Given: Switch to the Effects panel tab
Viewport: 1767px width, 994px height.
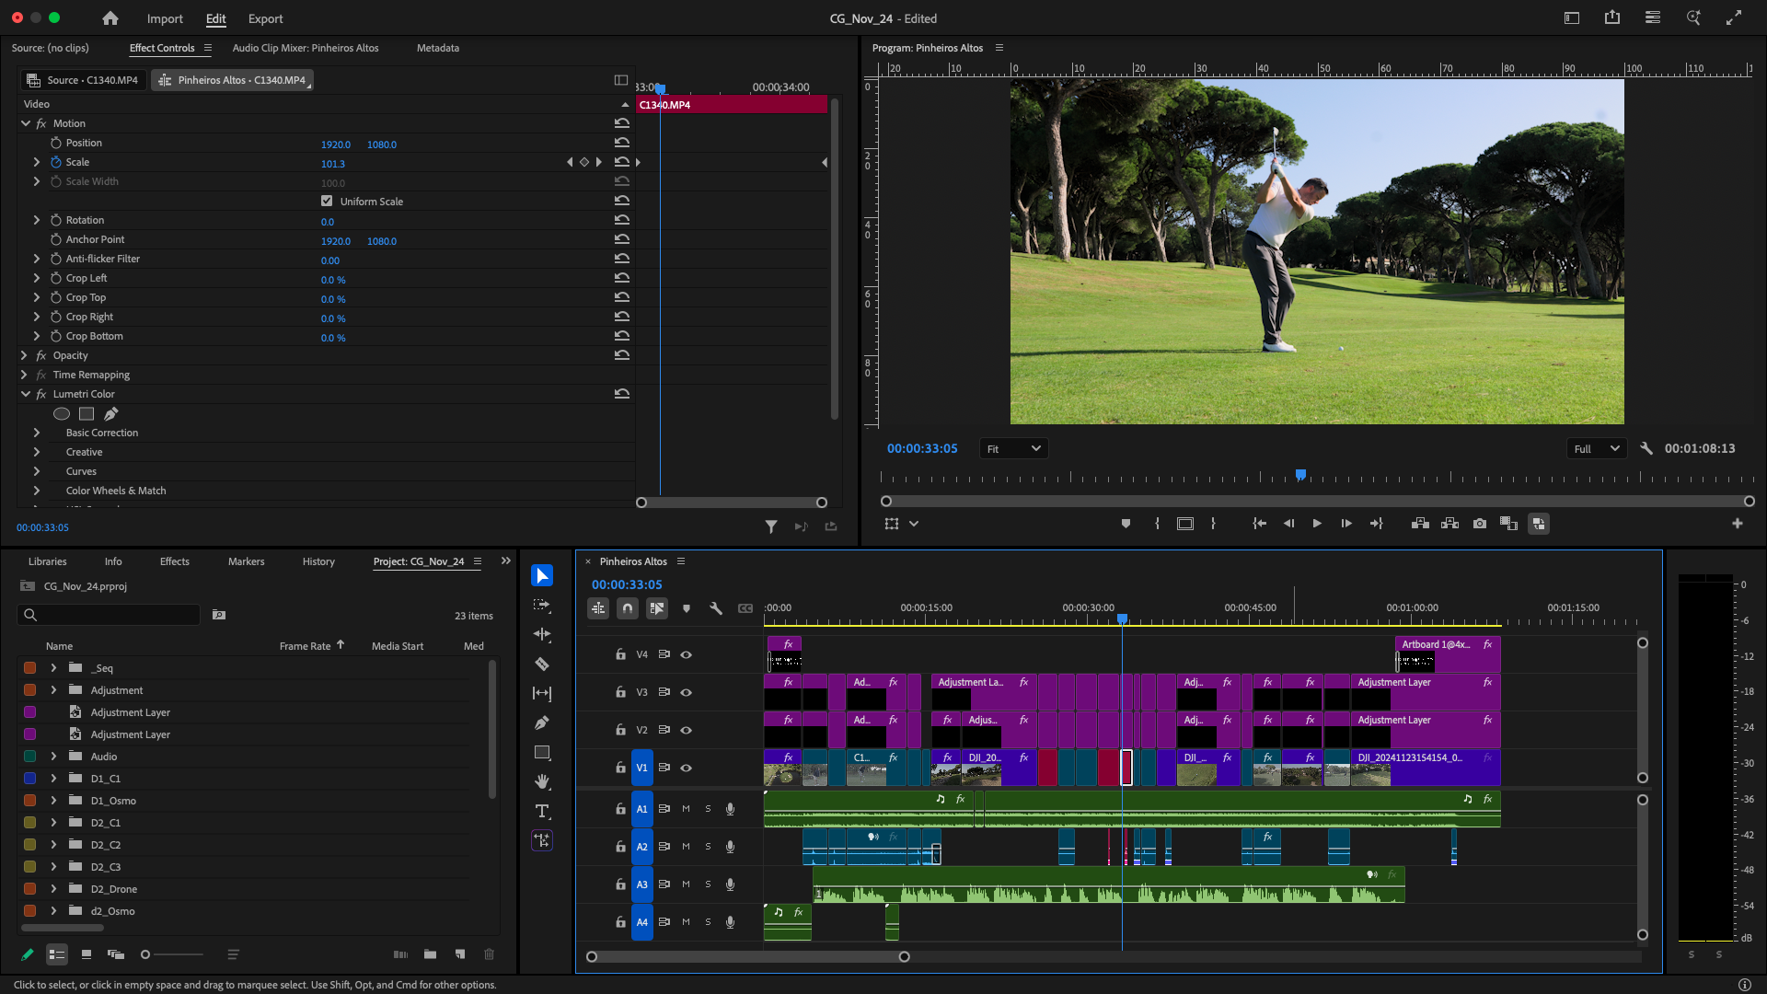Looking at the screenshot, I should click(x=174, y=561).
